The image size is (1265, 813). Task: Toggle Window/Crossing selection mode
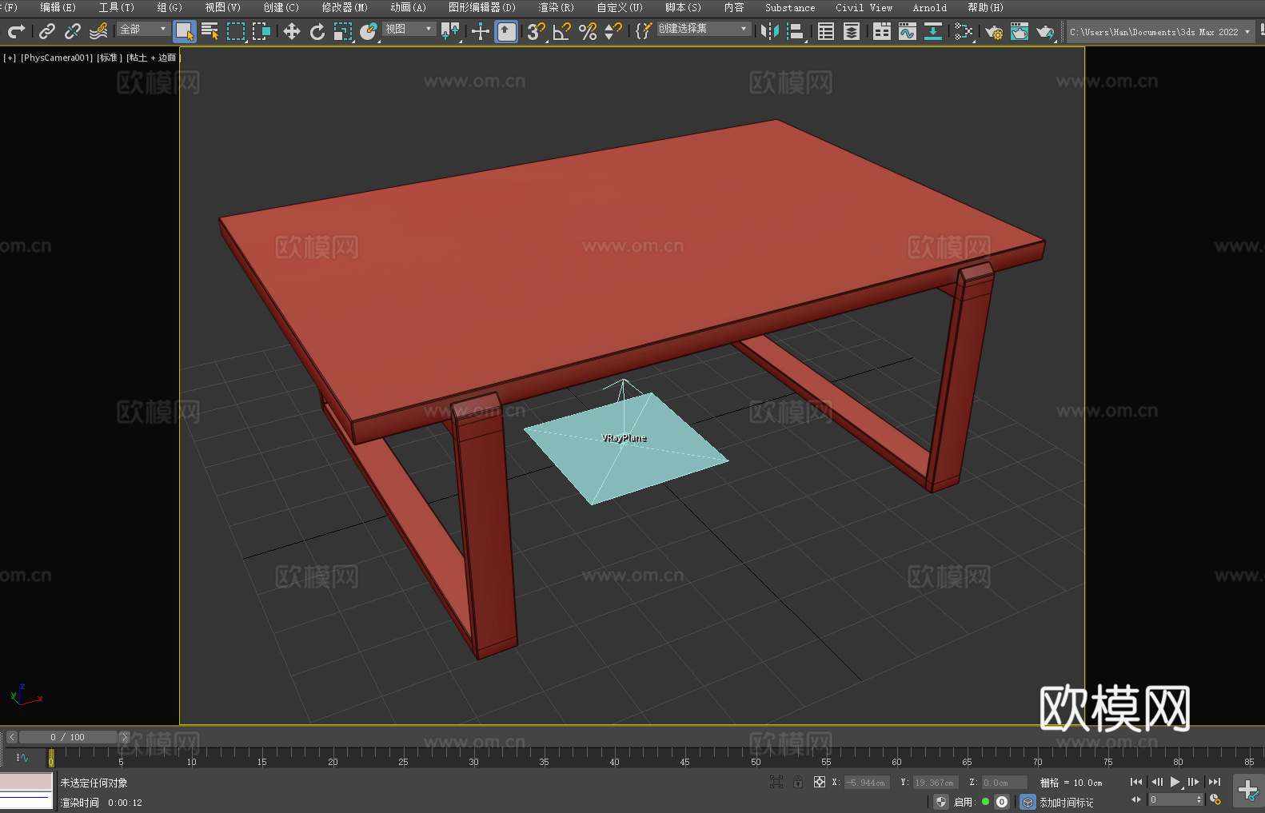click(x=261, y=31)
